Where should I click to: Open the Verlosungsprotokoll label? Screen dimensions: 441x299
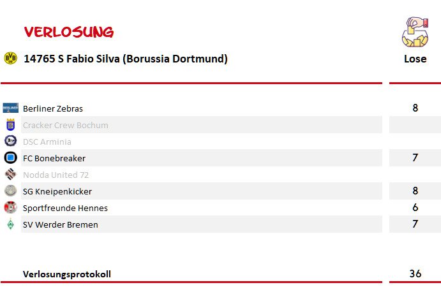[x=67, y=274]
